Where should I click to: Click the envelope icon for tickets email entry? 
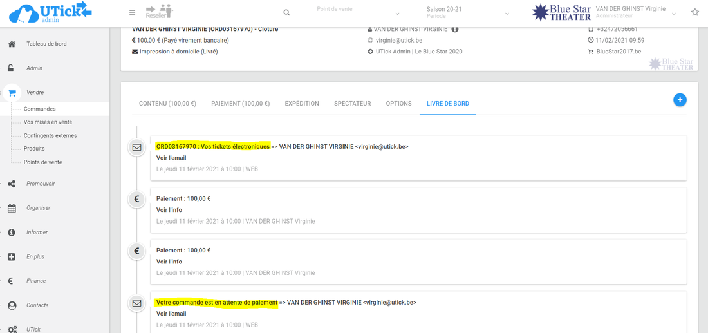pos(136,147)
